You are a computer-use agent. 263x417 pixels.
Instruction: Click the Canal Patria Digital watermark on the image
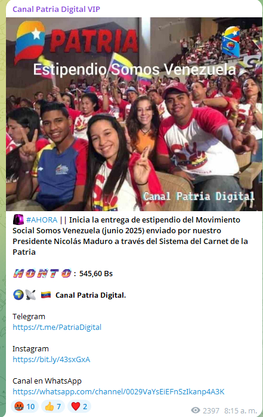click(199, 196)
